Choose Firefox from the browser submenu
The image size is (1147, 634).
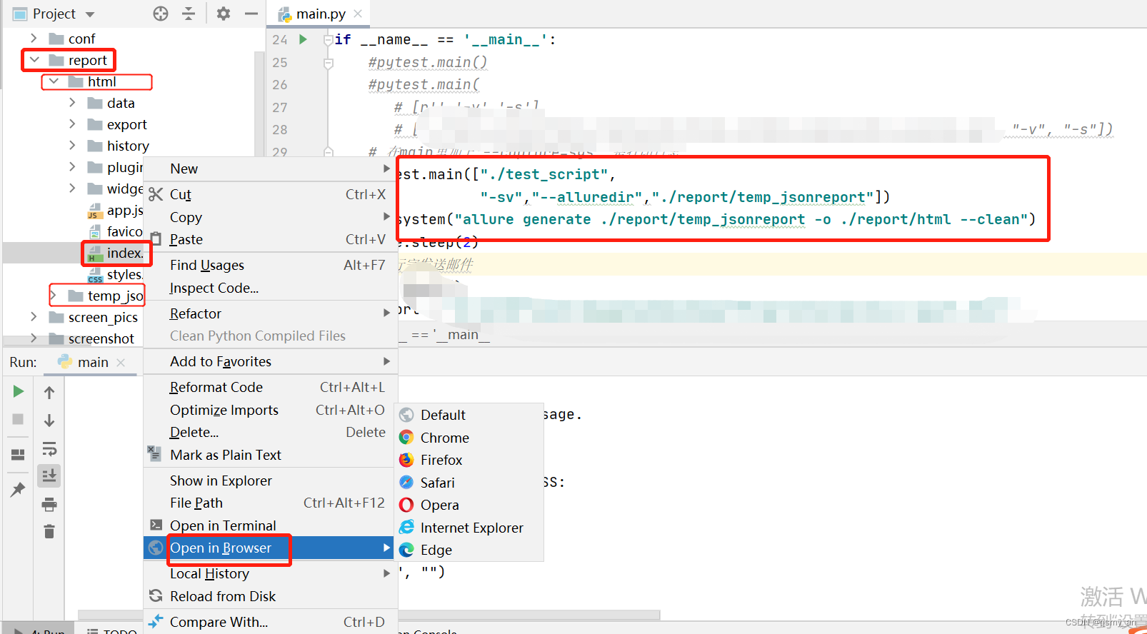(x=441, y=460)
